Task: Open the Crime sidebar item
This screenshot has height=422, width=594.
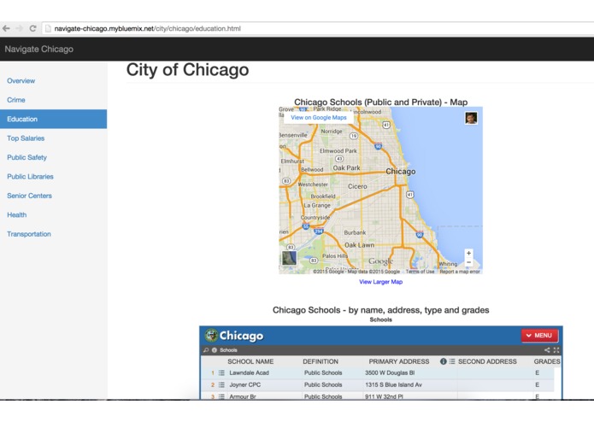Action: coord(16,100)
